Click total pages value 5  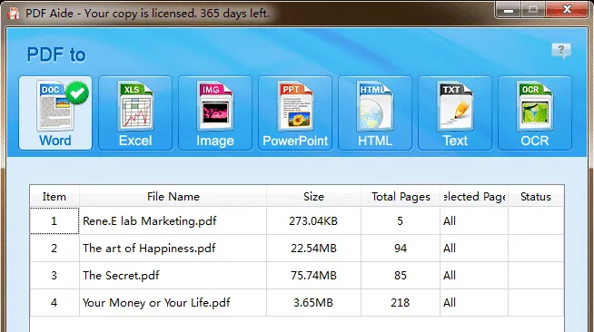(x=401, y=220)
